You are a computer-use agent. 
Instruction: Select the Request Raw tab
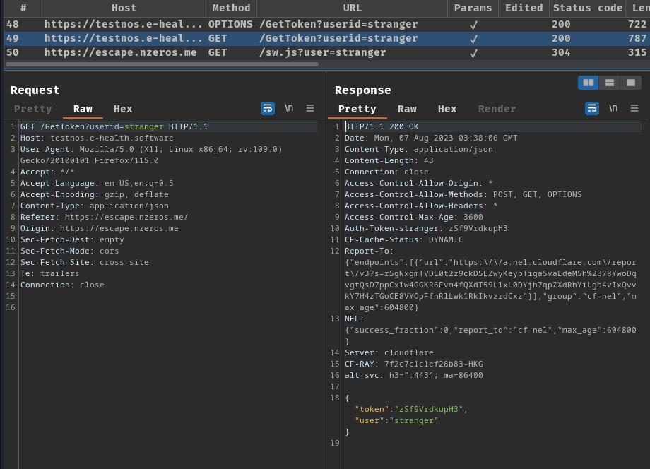click(83, 109)
